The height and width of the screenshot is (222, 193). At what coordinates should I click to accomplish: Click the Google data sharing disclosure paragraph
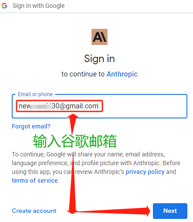pyautogui.click(x=96, y=167)
